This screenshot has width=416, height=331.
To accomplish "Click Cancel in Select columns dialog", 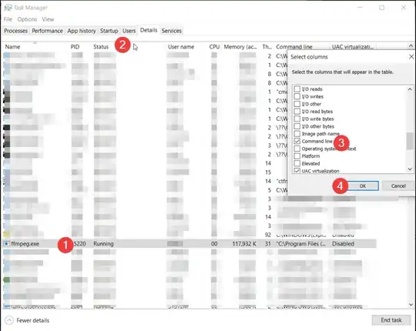I will 398,186.
